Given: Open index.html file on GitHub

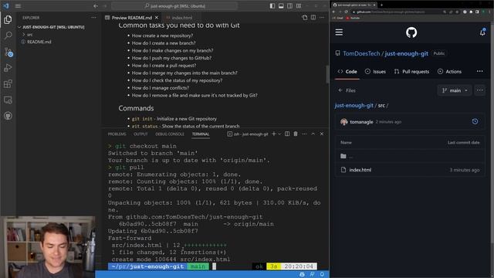Looking at the screenshot, I should point(360,170).
